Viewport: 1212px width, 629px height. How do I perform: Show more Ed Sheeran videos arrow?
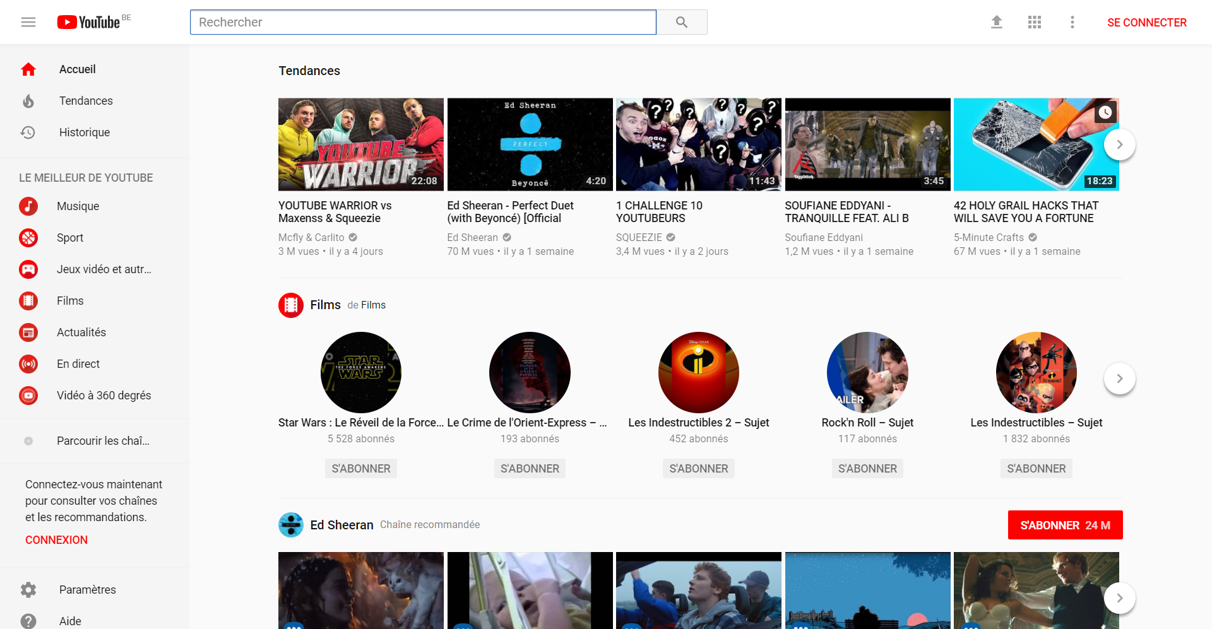click(x=1120, y=598)
